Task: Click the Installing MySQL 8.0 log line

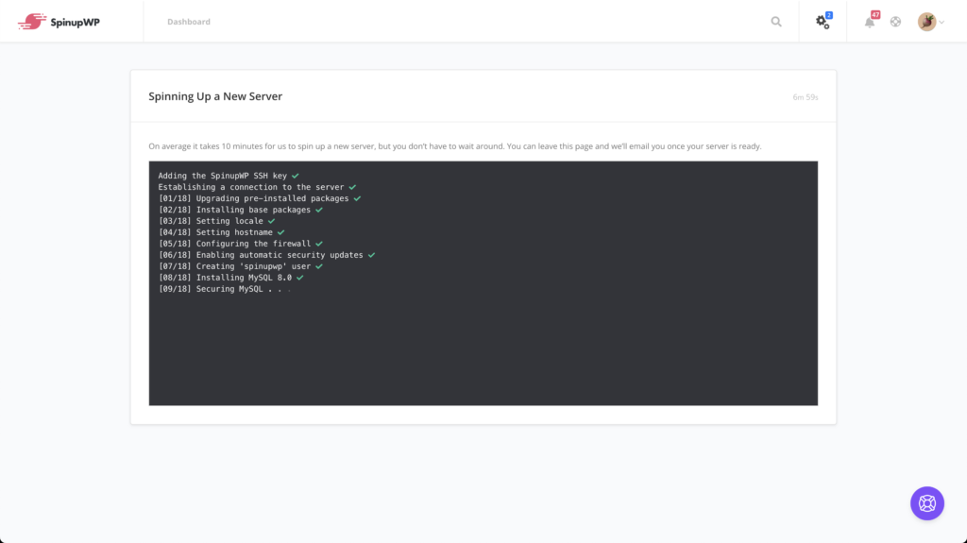Action: tap(230, 278)
